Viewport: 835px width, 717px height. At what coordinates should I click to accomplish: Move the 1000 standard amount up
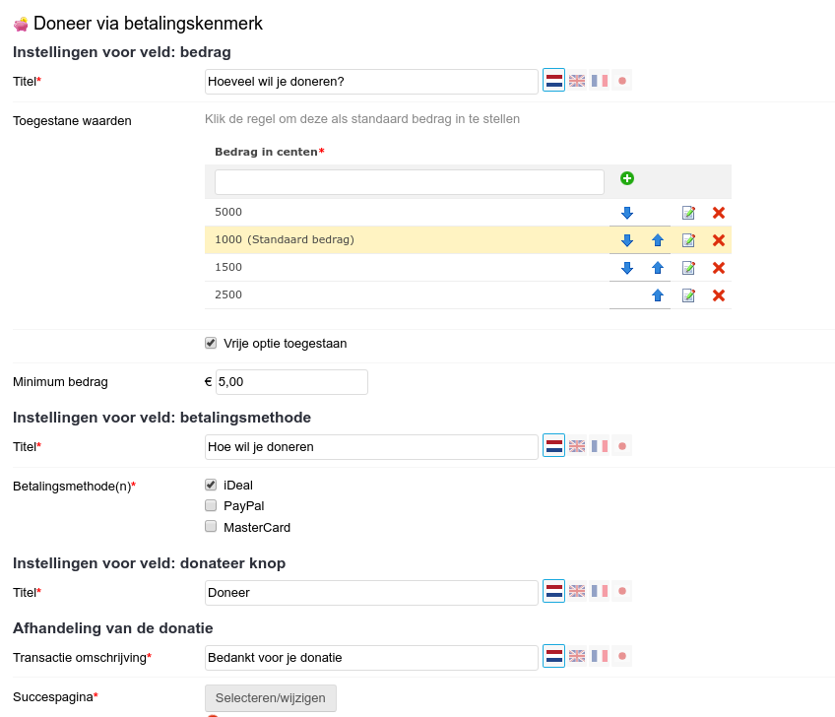[x=658, y=240]
